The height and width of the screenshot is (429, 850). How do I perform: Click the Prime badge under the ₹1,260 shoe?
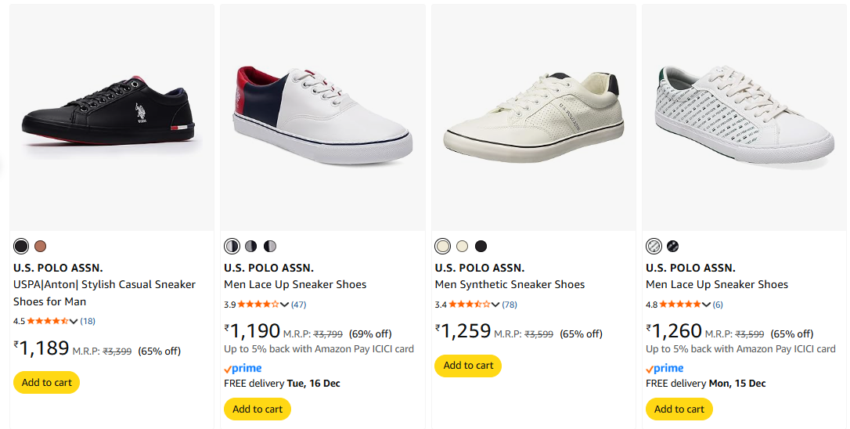665,369
